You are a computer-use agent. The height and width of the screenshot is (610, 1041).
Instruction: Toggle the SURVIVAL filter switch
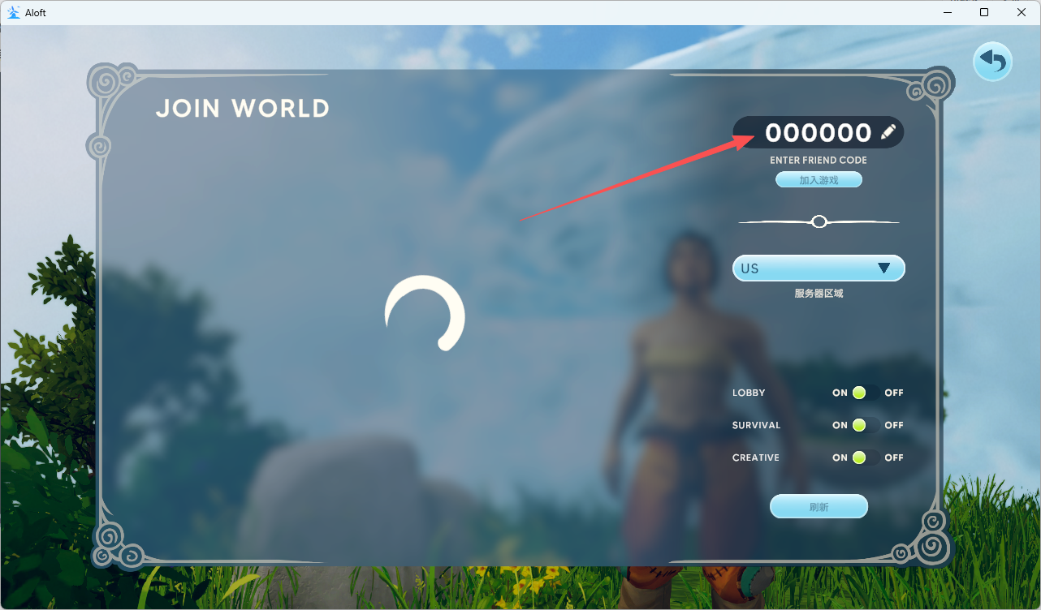coord(866,425)
